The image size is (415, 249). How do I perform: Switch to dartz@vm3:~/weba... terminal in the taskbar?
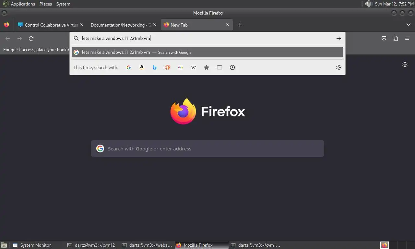[x=147, y=245]
